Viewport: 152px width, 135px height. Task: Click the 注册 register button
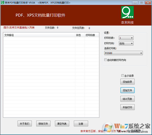tap(81, 123)
